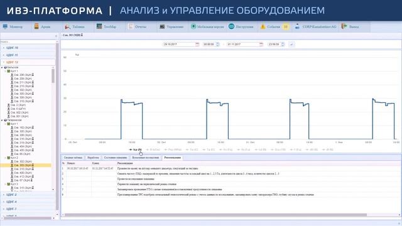Click the Таблица toolbar icon

[67, 26]
